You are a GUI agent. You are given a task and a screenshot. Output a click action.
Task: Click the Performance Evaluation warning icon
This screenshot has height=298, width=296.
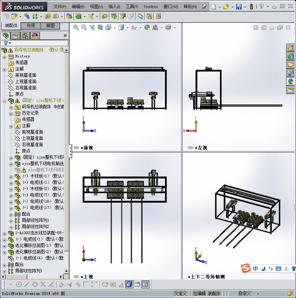pos(150,16)
